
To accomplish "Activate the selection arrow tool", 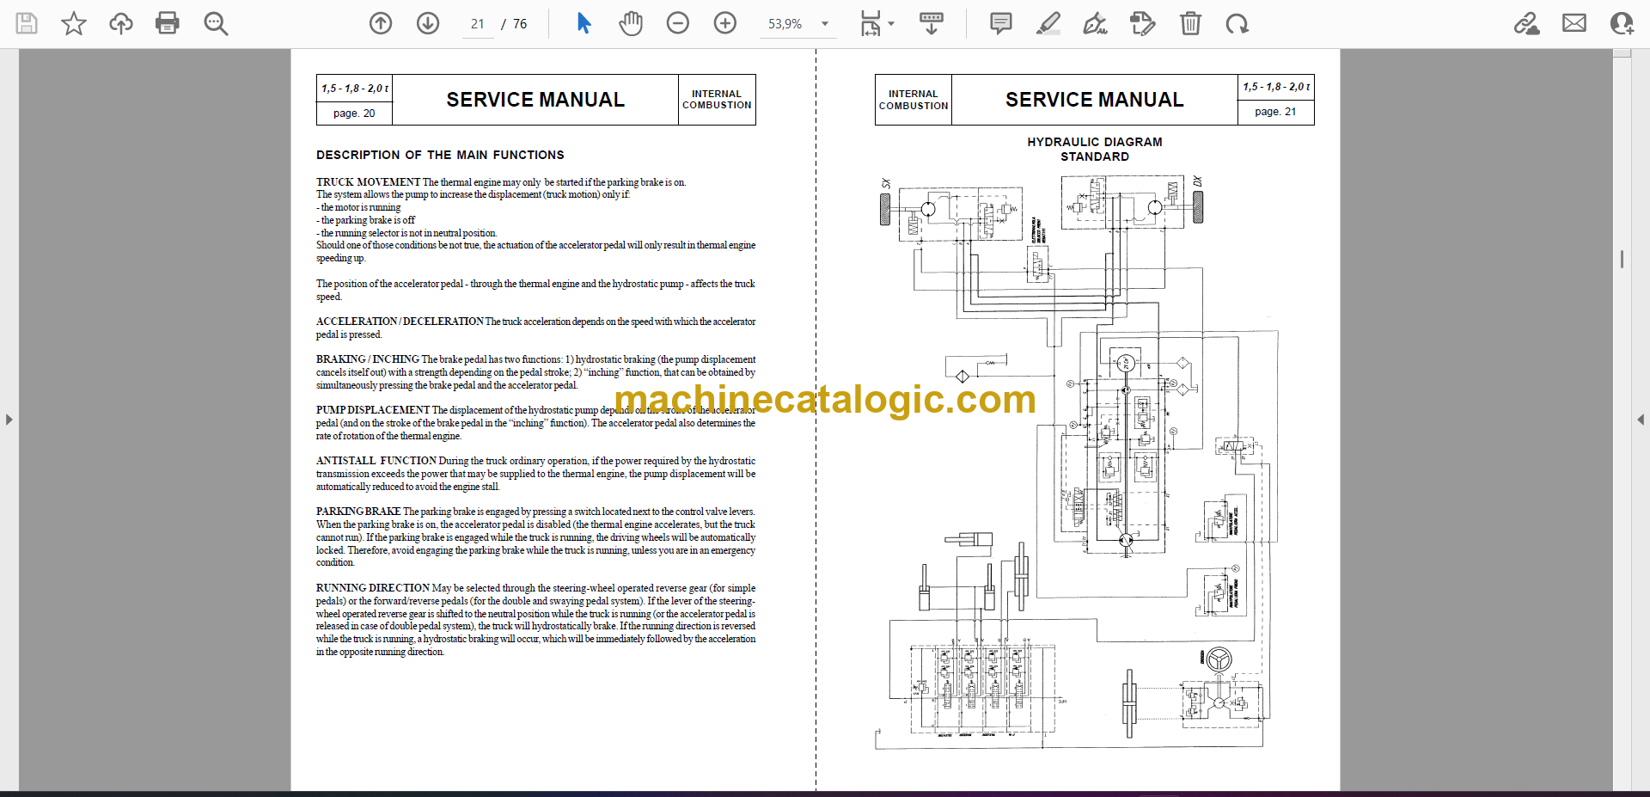I will 584,23.
